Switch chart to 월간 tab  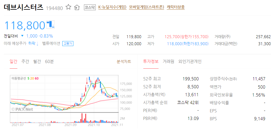[x=37, y=62]
